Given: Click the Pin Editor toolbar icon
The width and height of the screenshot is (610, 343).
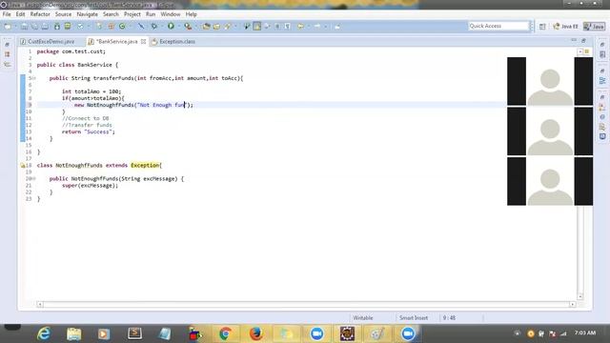Looking at the screenshot, I should point(337,27).
